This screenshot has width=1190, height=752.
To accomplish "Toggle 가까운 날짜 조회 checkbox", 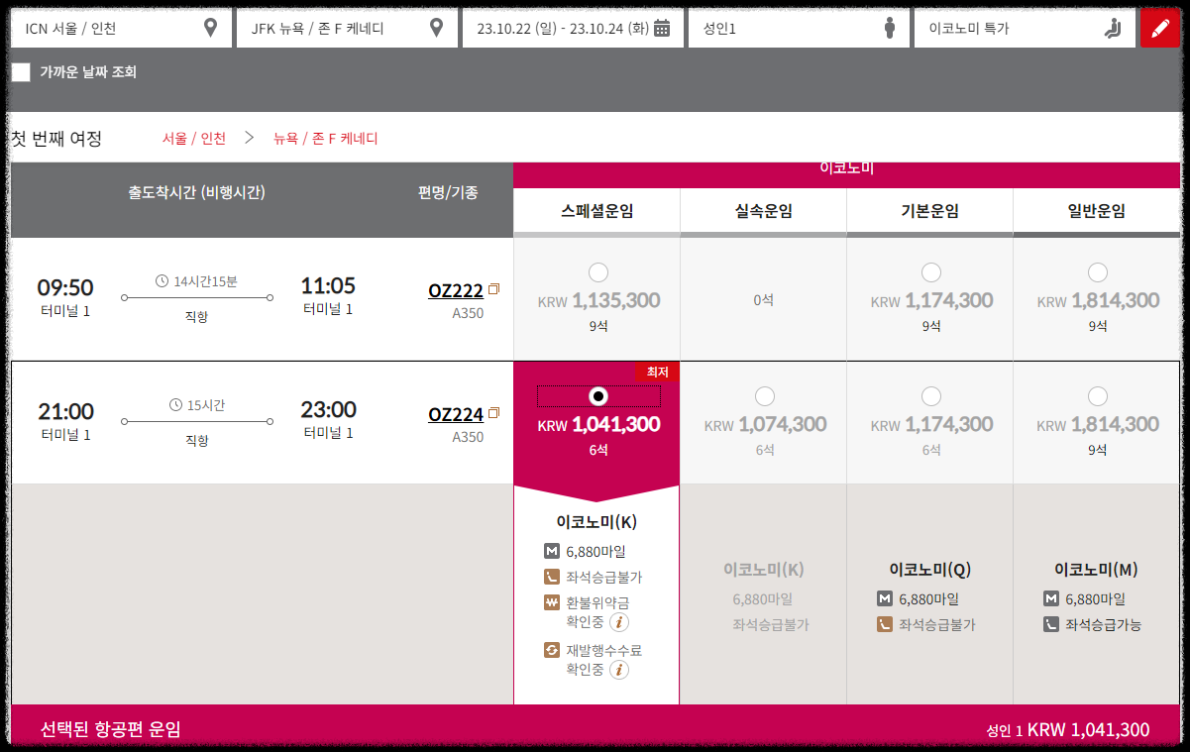I will [21, 72].
